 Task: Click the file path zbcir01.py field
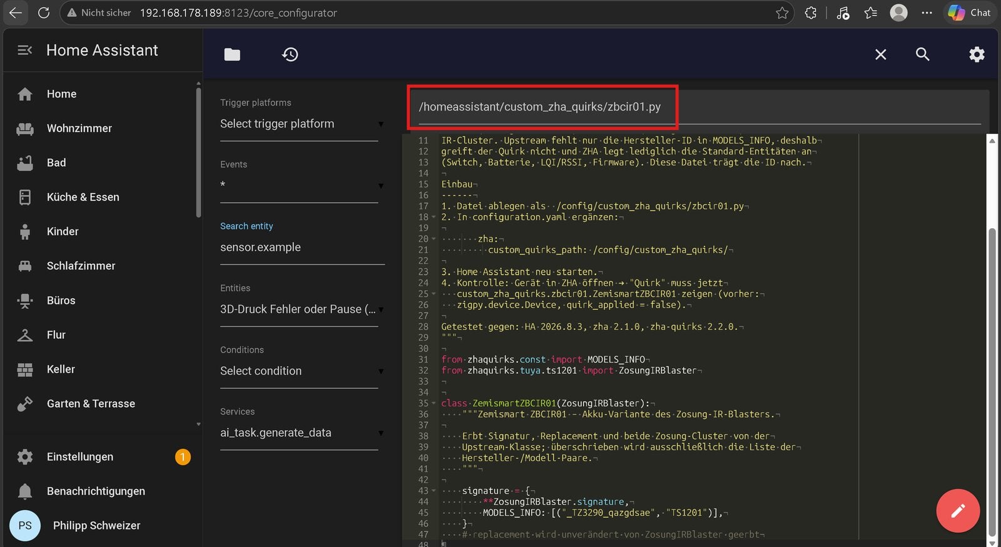[699, 107]
